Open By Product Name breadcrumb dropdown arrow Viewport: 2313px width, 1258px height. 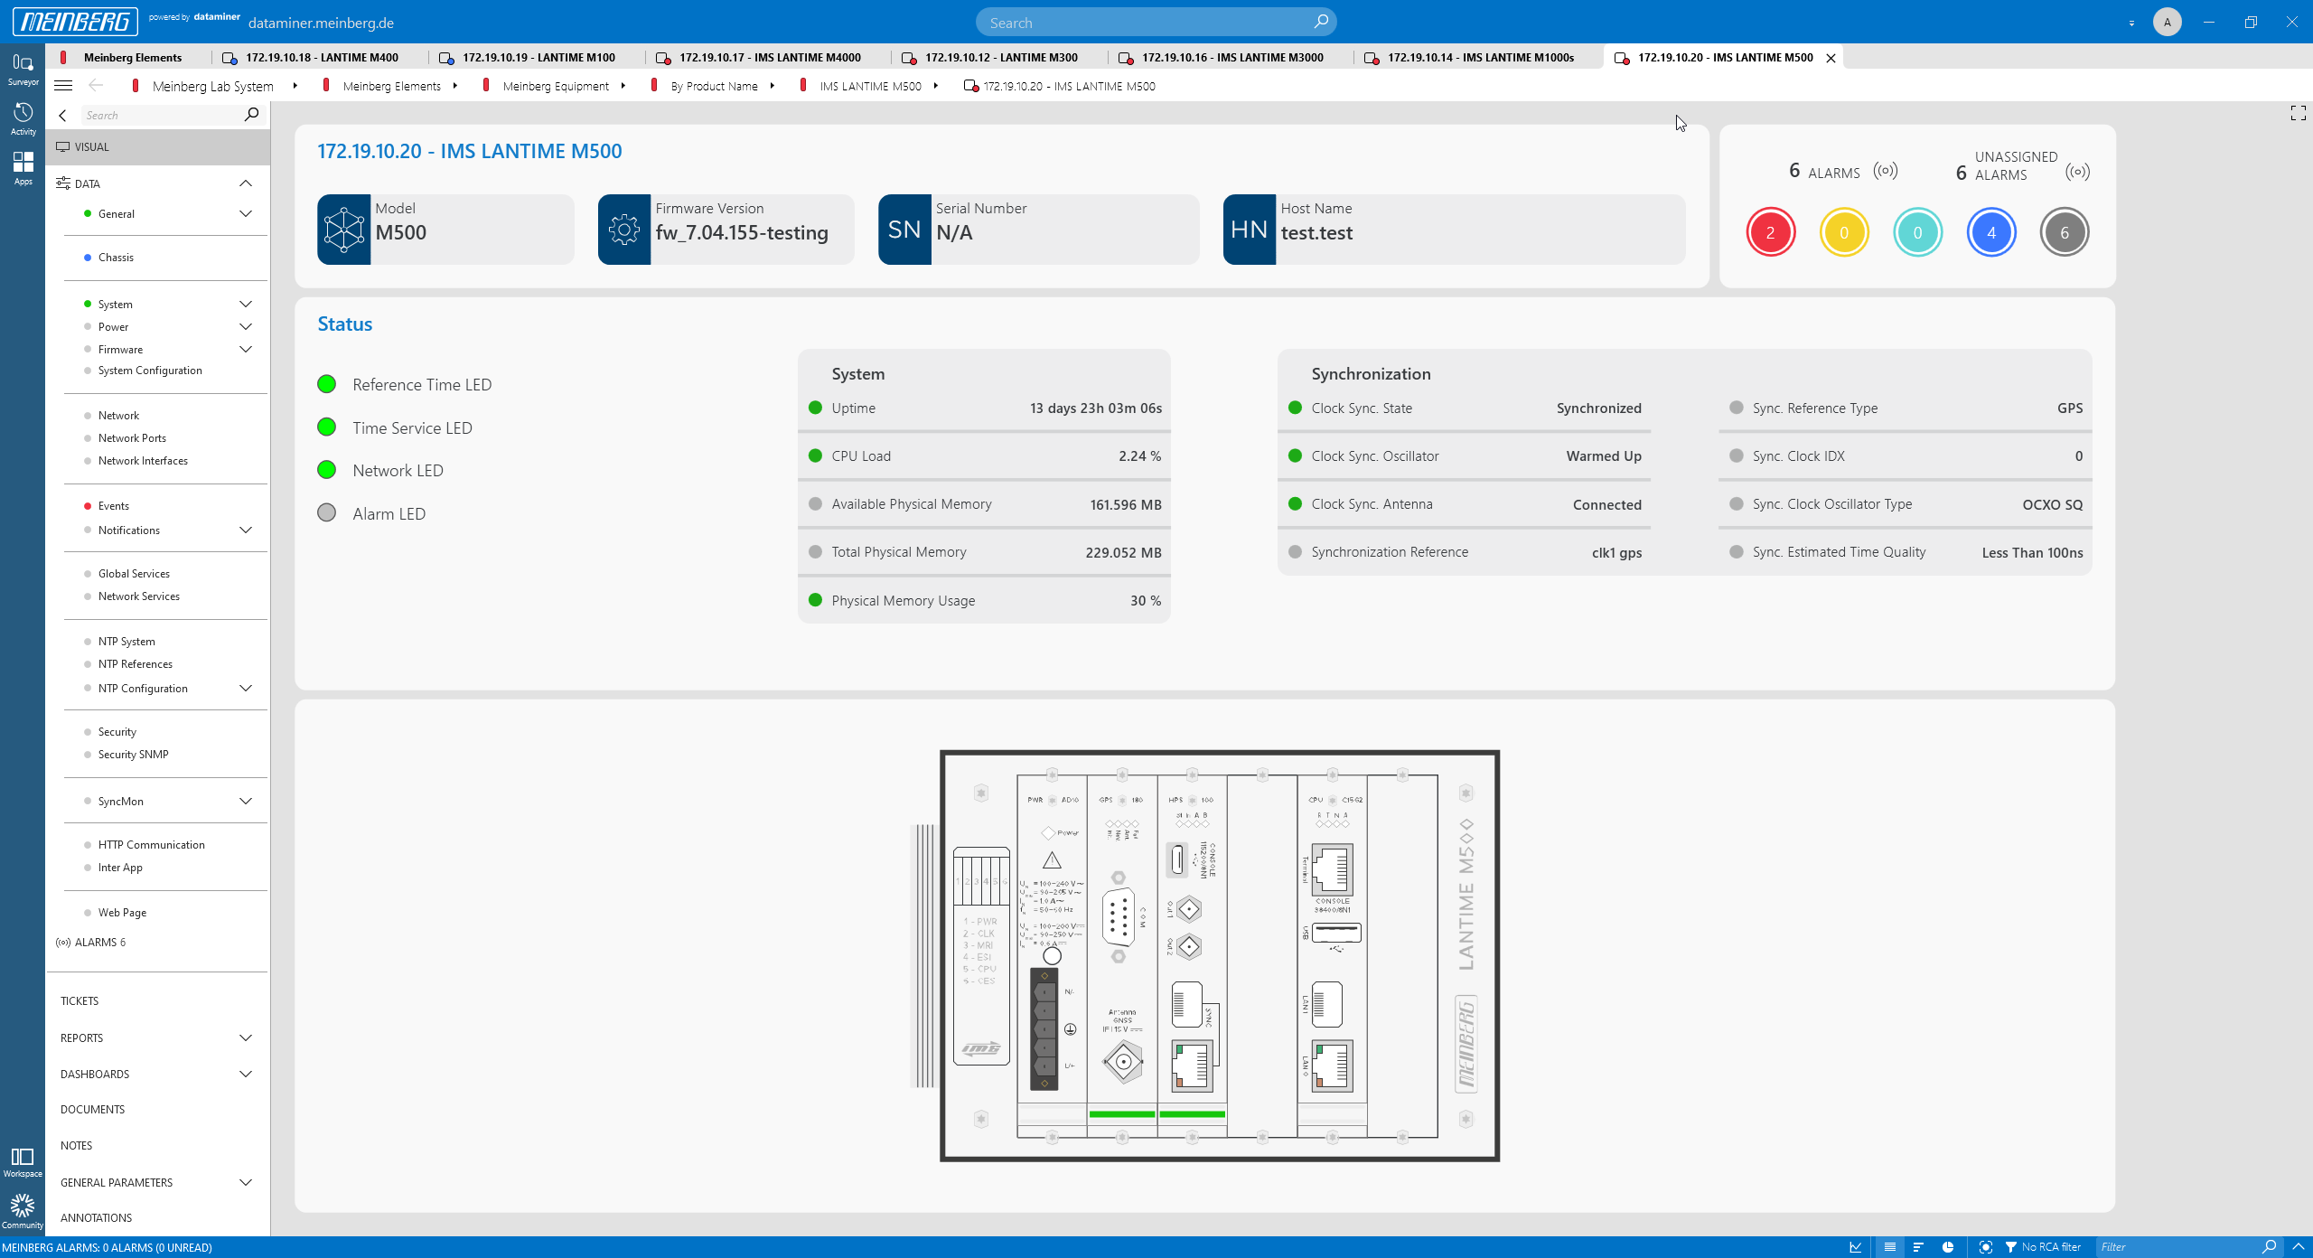773,86
